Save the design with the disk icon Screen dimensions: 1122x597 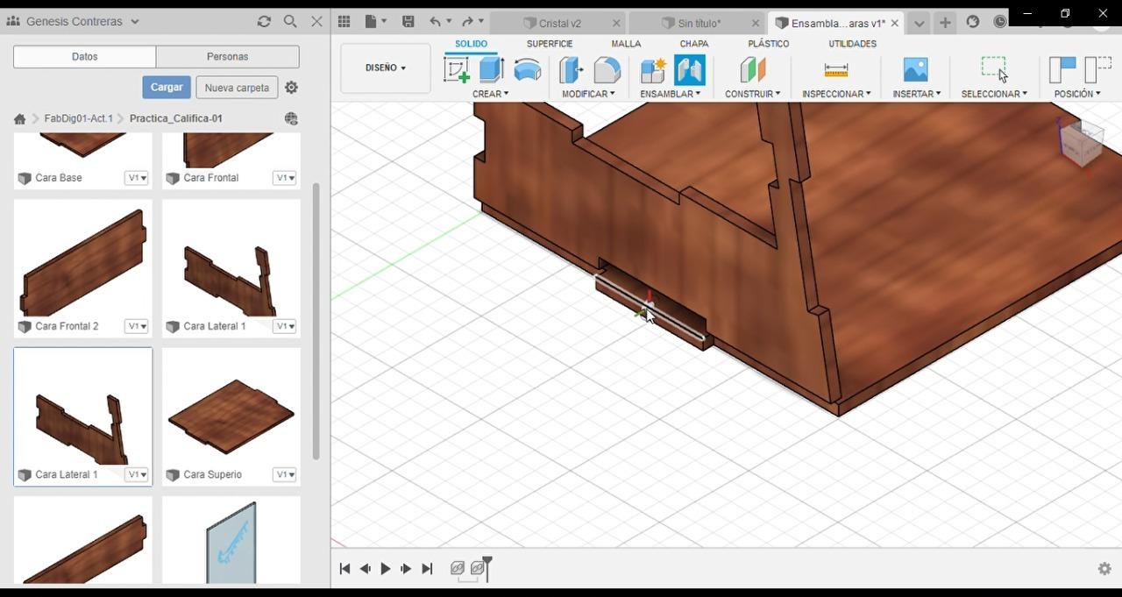pos(408,22)
